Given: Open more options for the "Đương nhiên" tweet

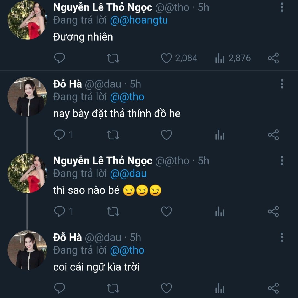Looking at the screenshot, I should [282, 7].
